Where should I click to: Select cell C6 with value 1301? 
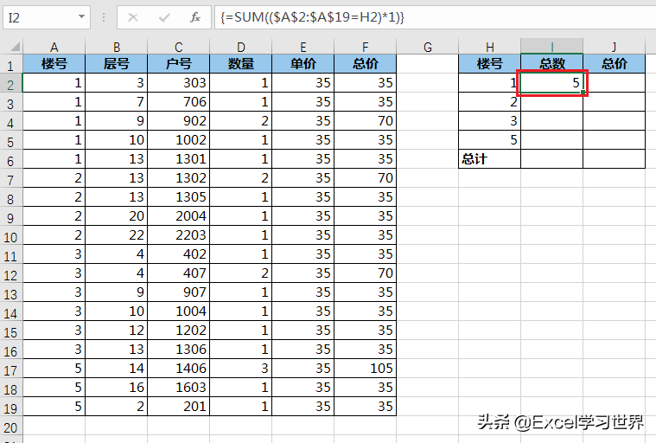[x=179, y=159]
